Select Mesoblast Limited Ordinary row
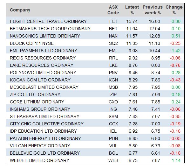Image resolution: width=191 pixels, height=168 pixels. click(44, 87)
